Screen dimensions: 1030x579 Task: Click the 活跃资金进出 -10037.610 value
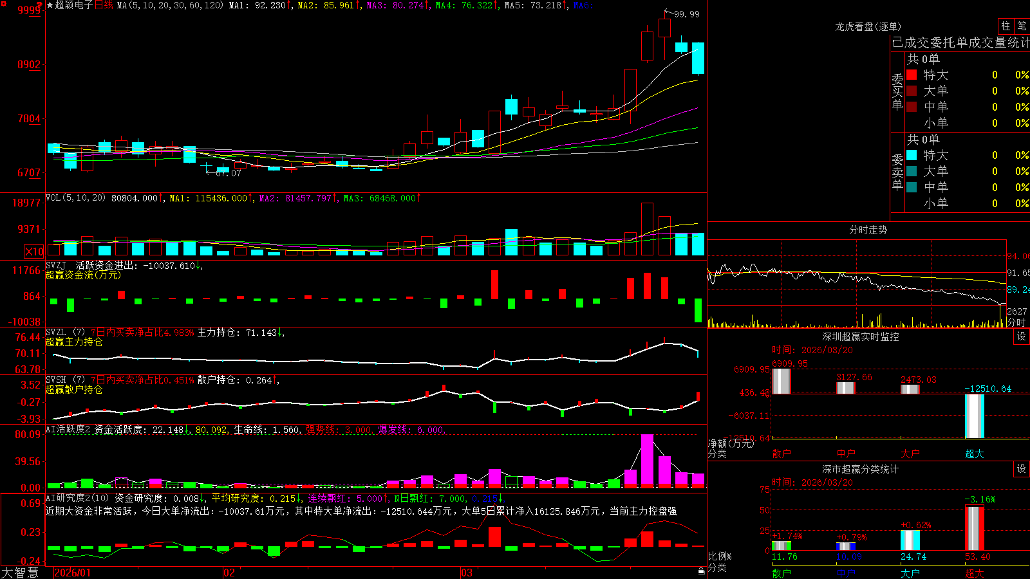click(x=136, y=266)
